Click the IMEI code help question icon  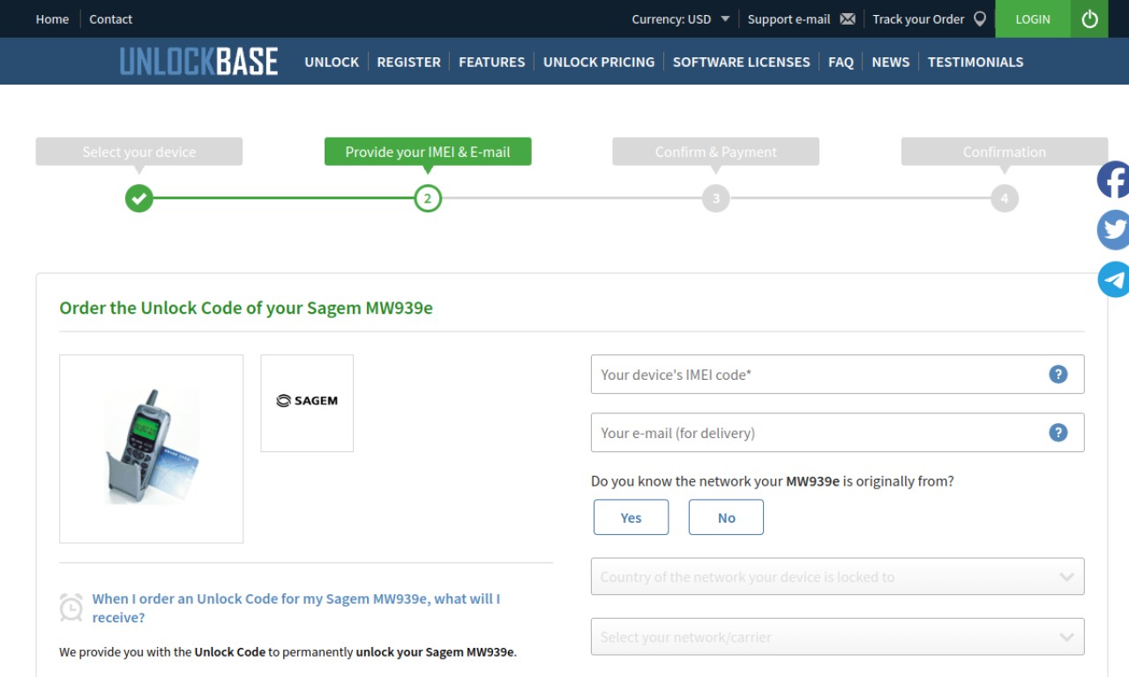click(x=1058, y=375)
